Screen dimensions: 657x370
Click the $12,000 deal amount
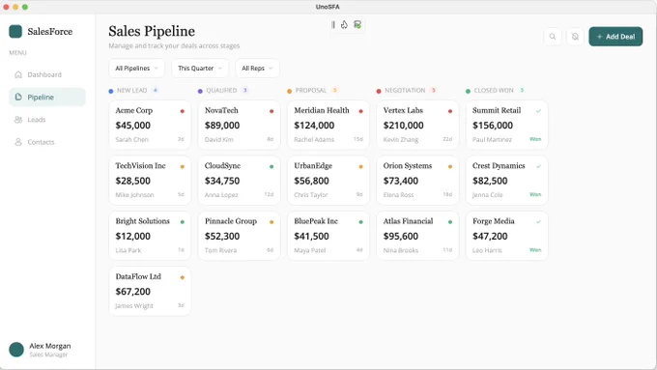coord(132,236)
